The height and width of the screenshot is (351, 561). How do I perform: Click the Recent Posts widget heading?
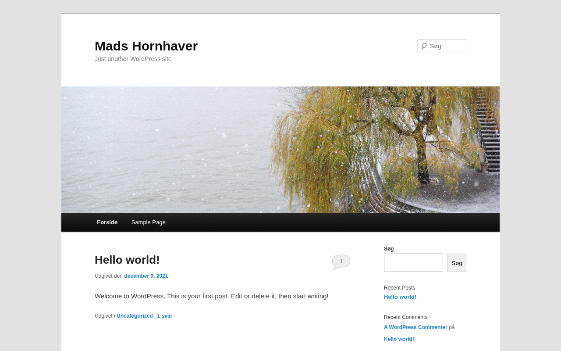pos(399,288)
